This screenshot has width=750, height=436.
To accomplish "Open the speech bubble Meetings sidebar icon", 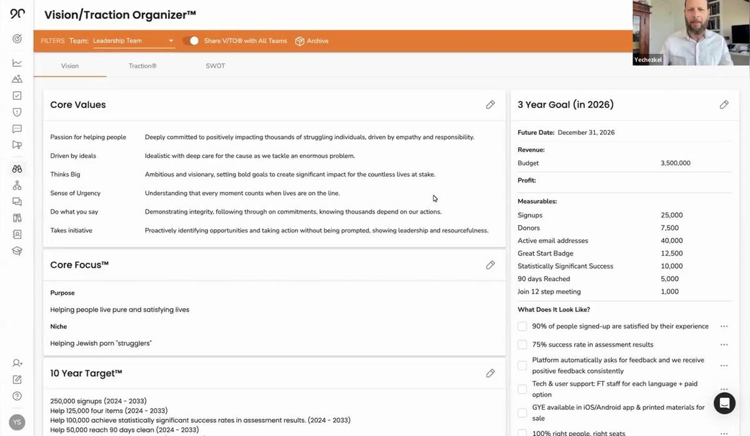I will tap(17, 129).
